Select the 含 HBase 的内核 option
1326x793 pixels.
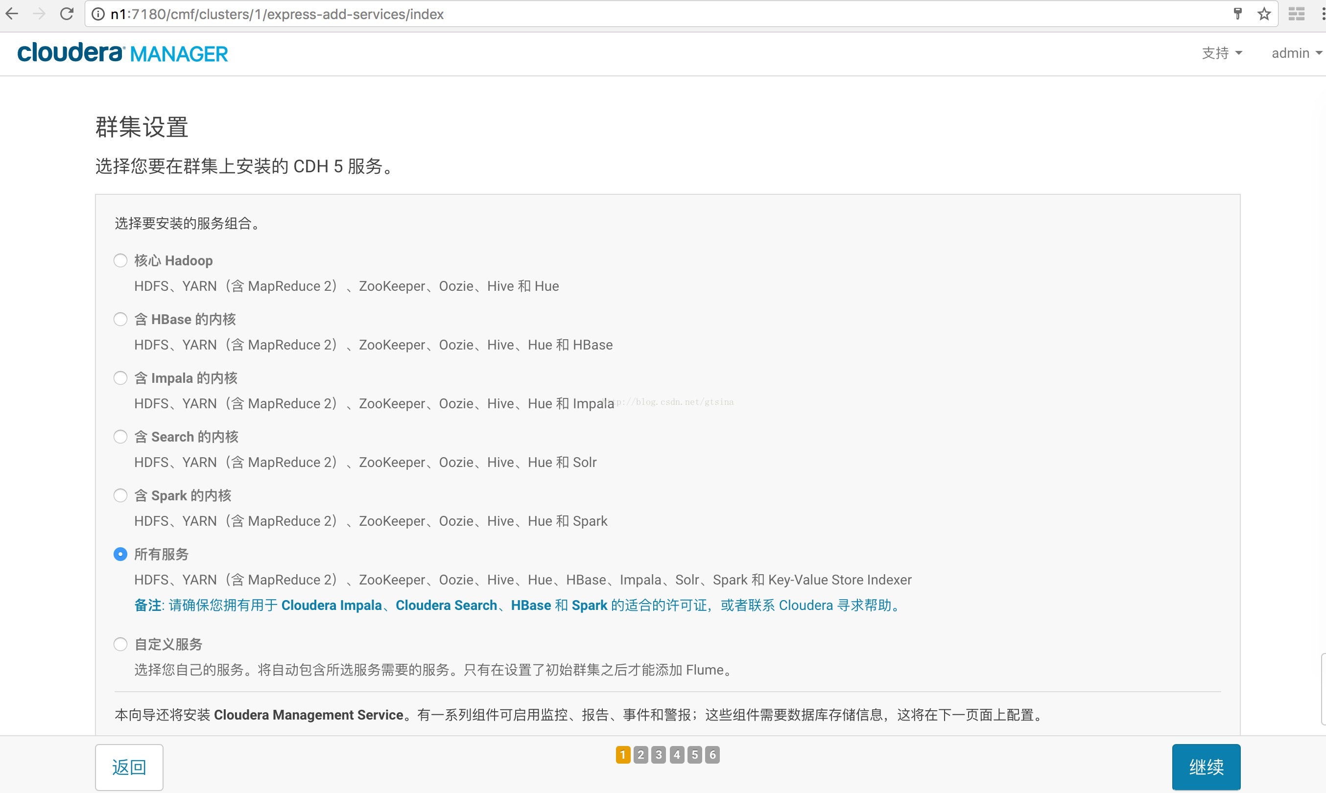pyautogui.click(x=120, y=319)
